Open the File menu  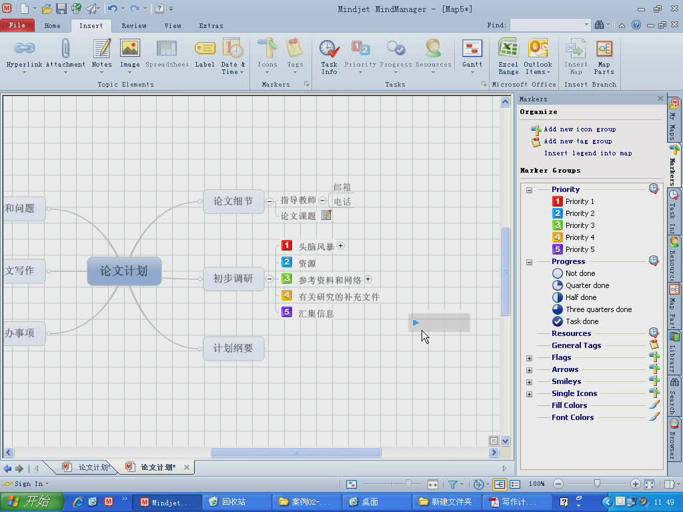(x=17, y=25)
